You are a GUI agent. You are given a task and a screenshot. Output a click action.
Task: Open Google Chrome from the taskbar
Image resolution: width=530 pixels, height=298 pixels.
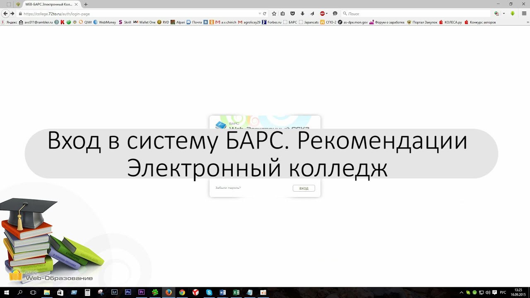[182, 292]
